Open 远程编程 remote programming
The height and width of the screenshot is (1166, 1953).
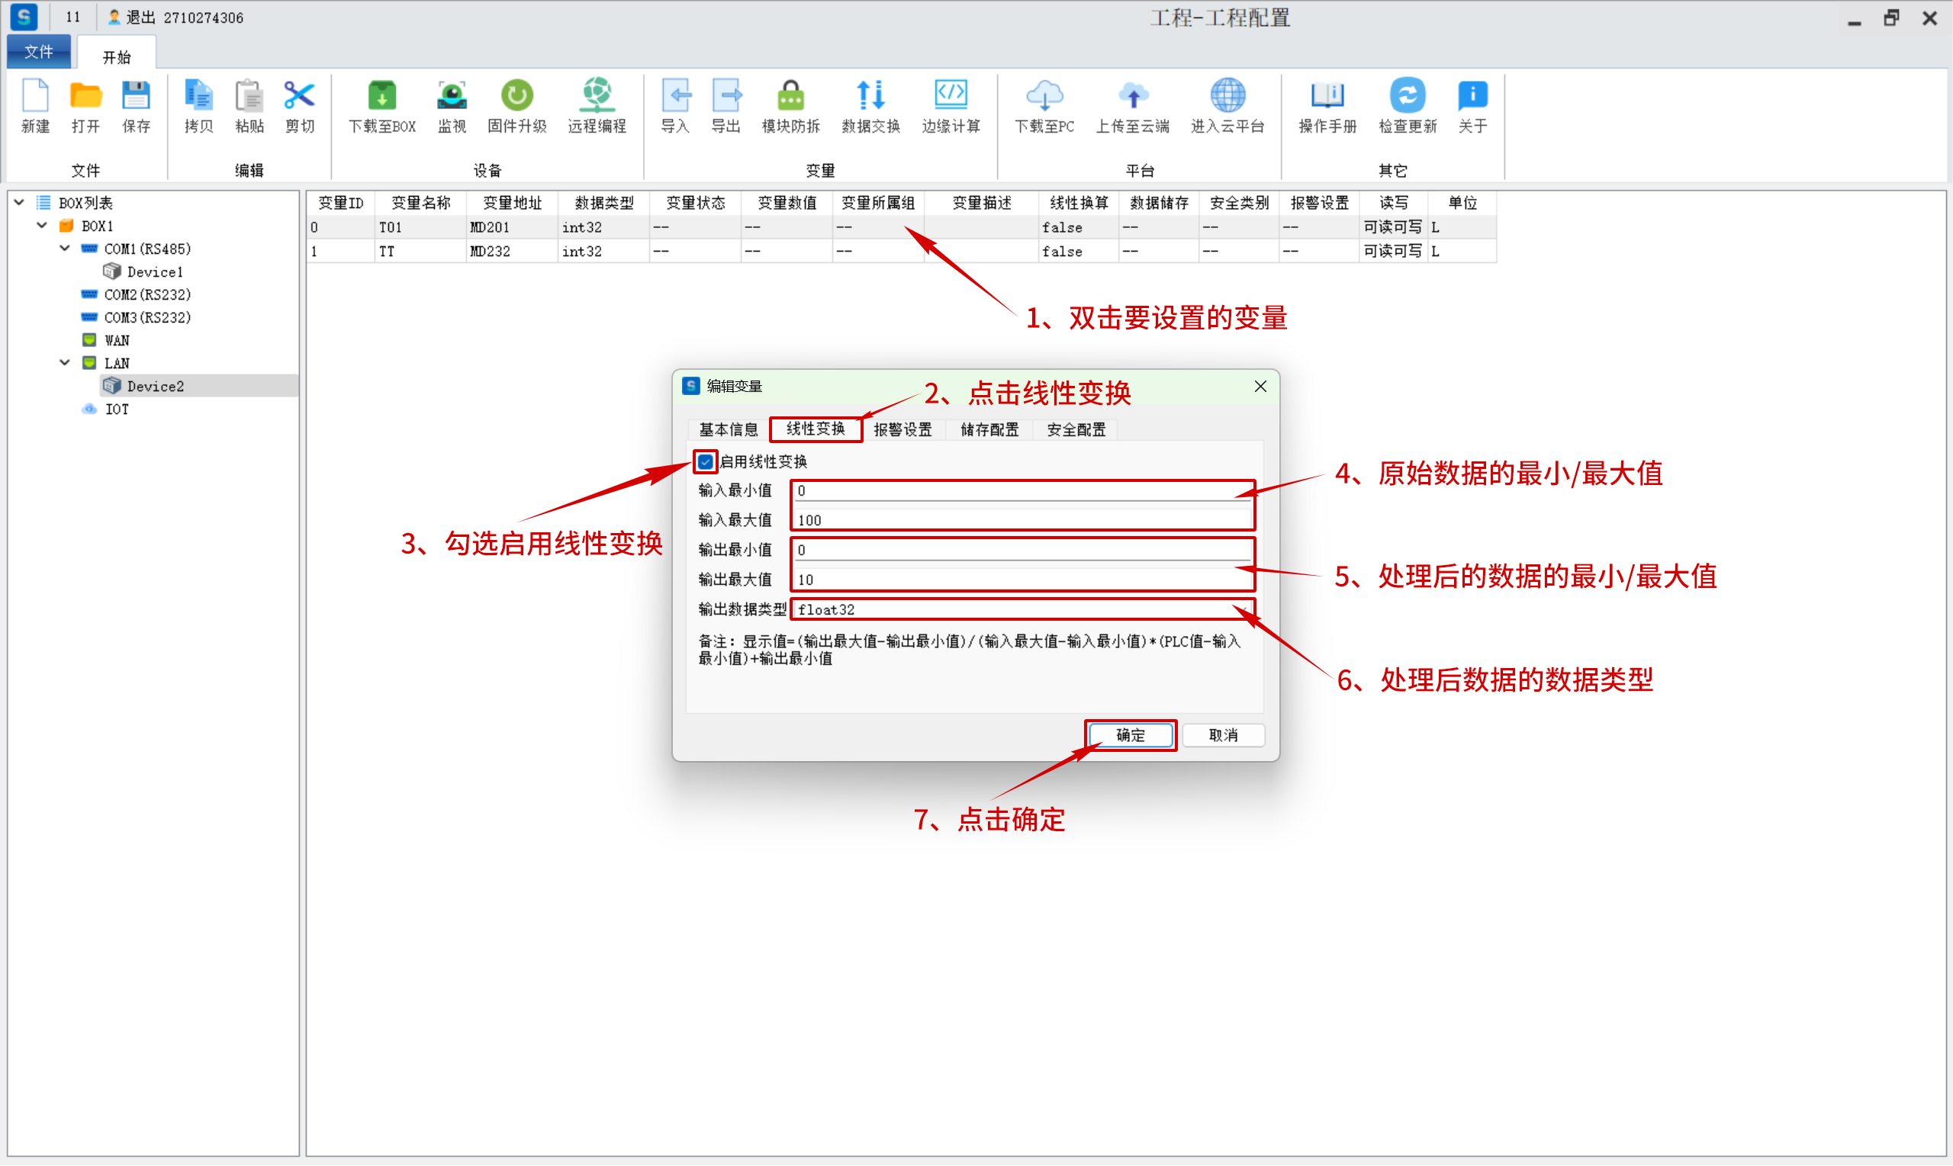(597, 97)
